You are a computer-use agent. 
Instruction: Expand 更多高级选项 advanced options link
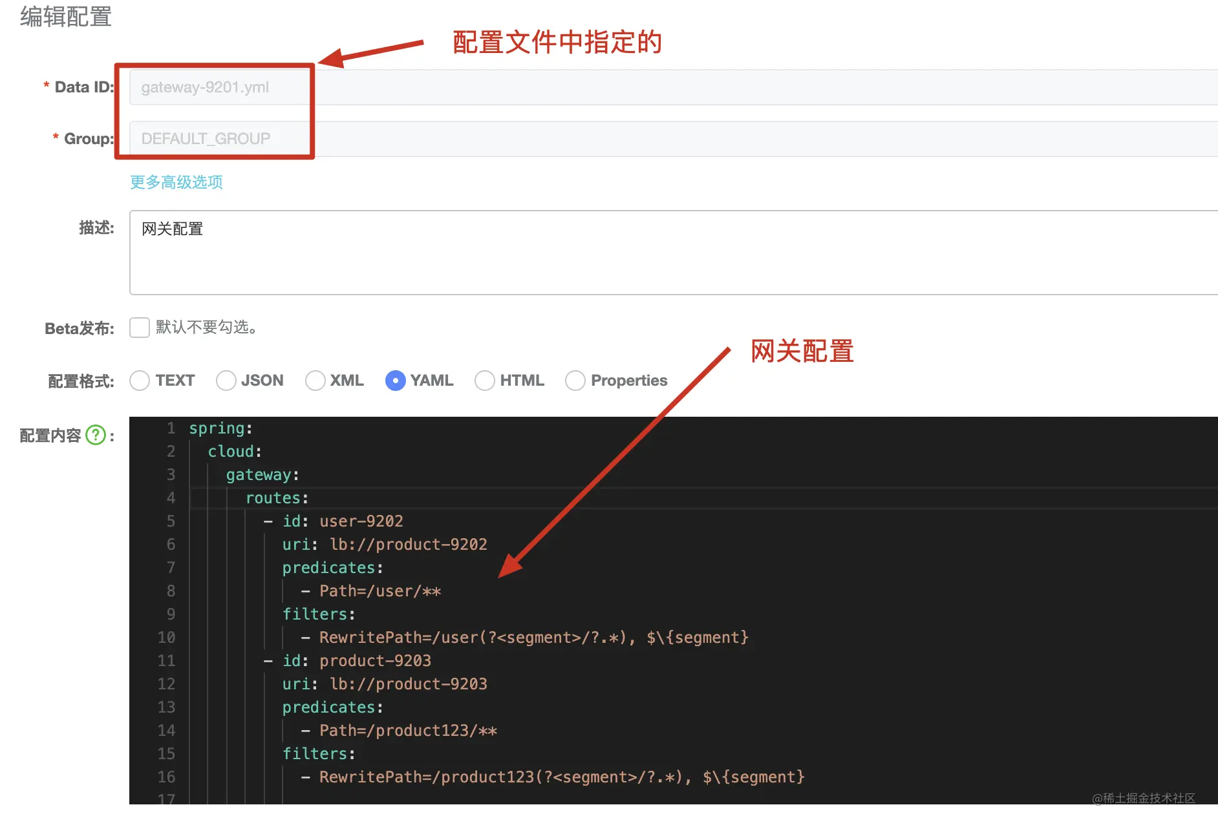click(176, 182)
